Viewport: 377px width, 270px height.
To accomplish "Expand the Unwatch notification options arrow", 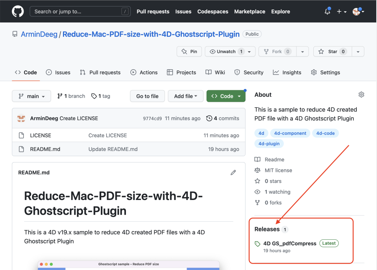I will coord(250,52).
